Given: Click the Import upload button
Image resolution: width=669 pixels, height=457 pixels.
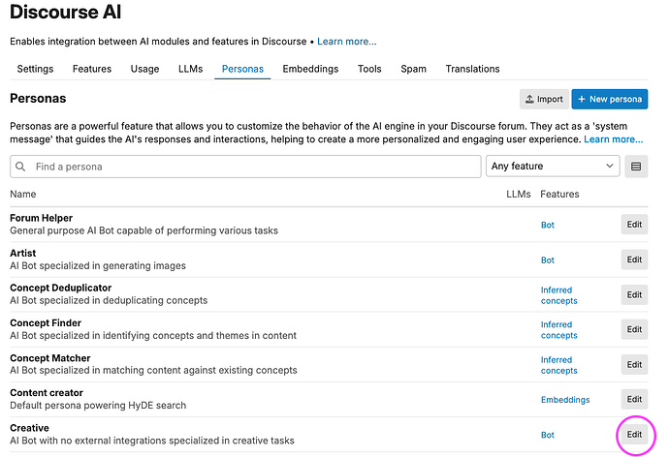Looking at the screenshot, I should point(544,99).
